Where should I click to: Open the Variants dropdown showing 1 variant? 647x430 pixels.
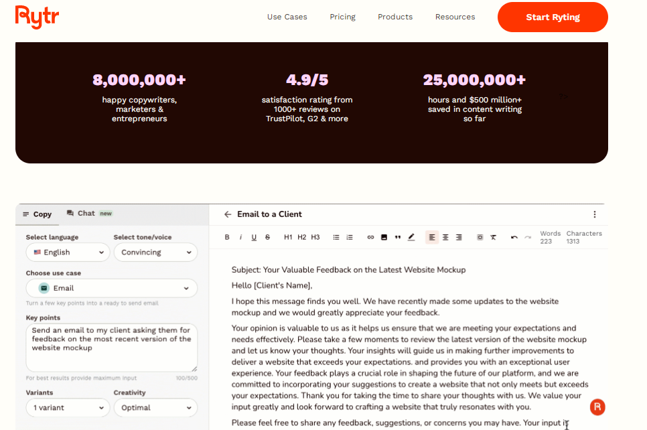68,408
